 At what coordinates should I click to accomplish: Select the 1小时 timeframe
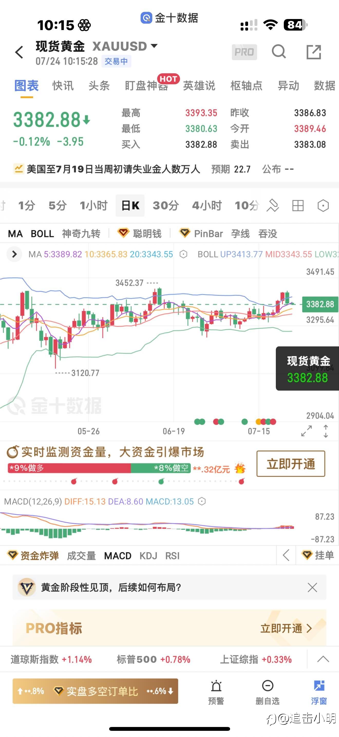(93, 205)
